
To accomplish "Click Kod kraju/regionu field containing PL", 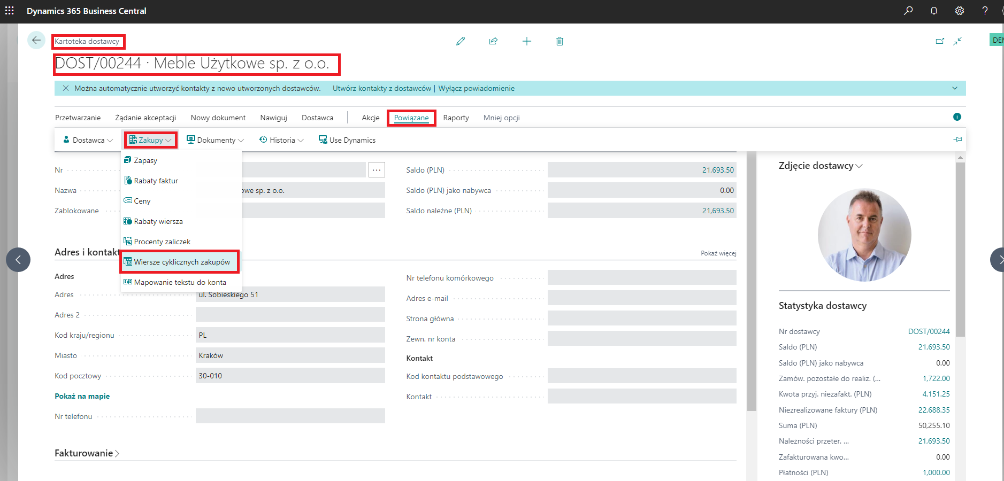I will [290, 335].
